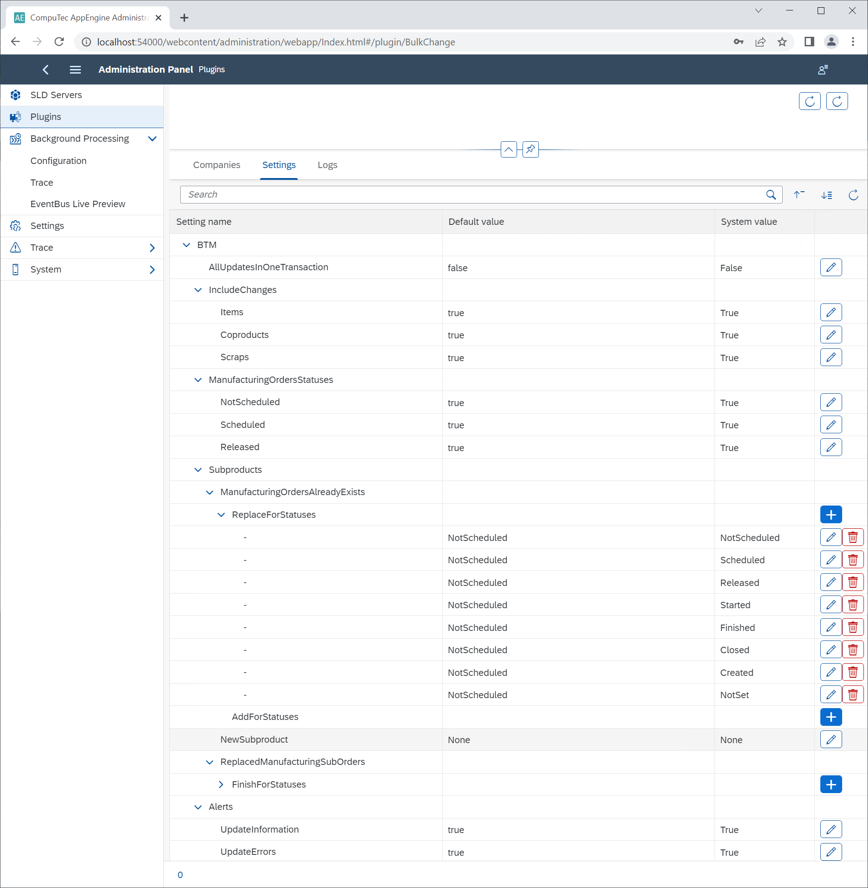Refresh the settings table

[853, 195]
